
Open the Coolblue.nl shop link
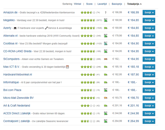[10, 44]
